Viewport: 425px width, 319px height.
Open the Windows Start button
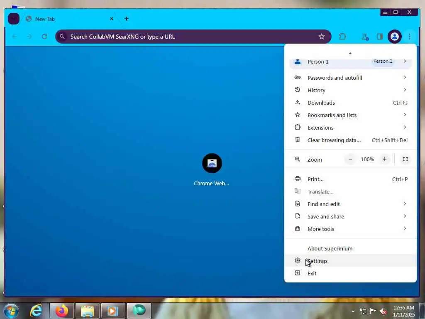pos(11,311)
